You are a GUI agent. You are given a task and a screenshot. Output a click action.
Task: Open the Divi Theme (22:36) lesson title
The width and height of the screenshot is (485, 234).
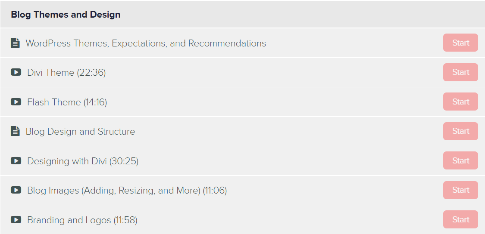[66, 73]
